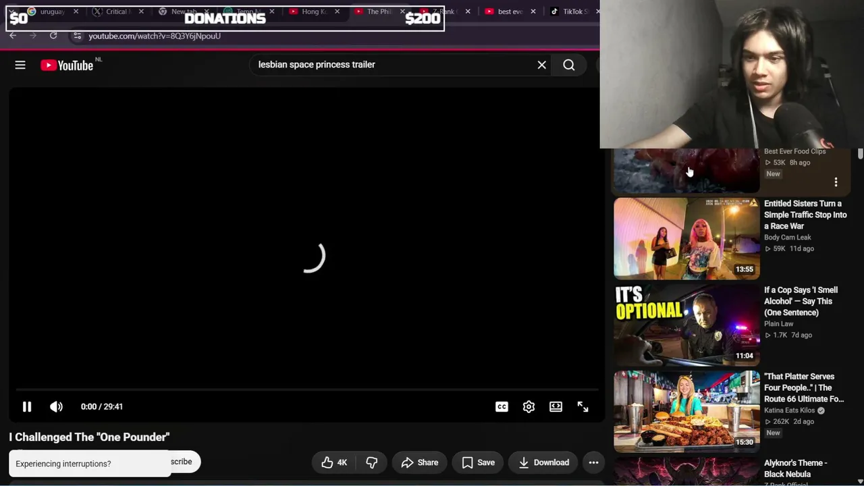Close the 'uruguay' tab
Screen dimensions: 864x486
[76, 11]
